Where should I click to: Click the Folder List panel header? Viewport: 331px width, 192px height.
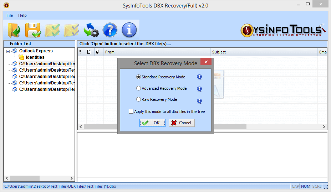39,44
